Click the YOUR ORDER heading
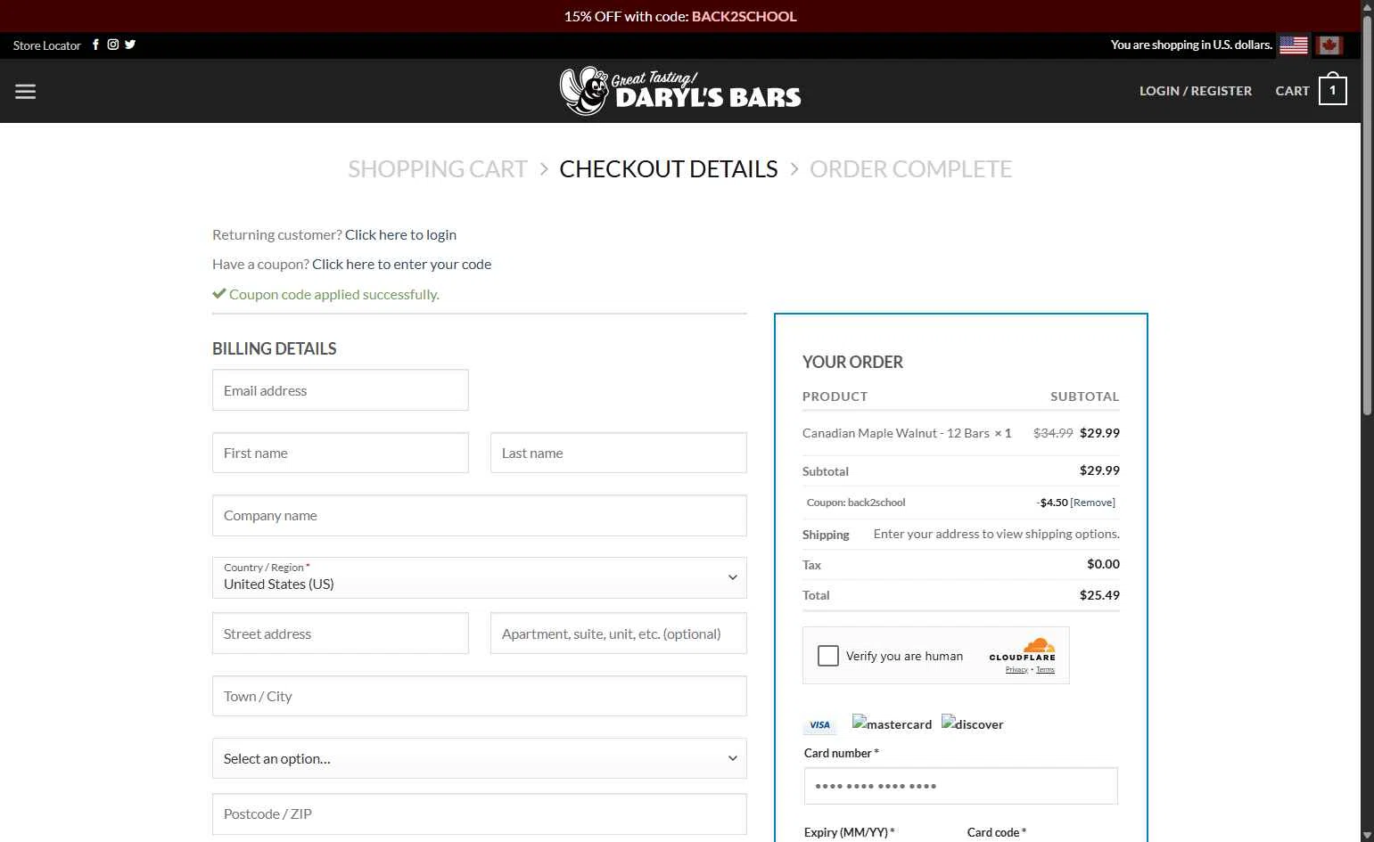Image resolution: width=1374 pixels, height=842 pixels. point(852,362)
